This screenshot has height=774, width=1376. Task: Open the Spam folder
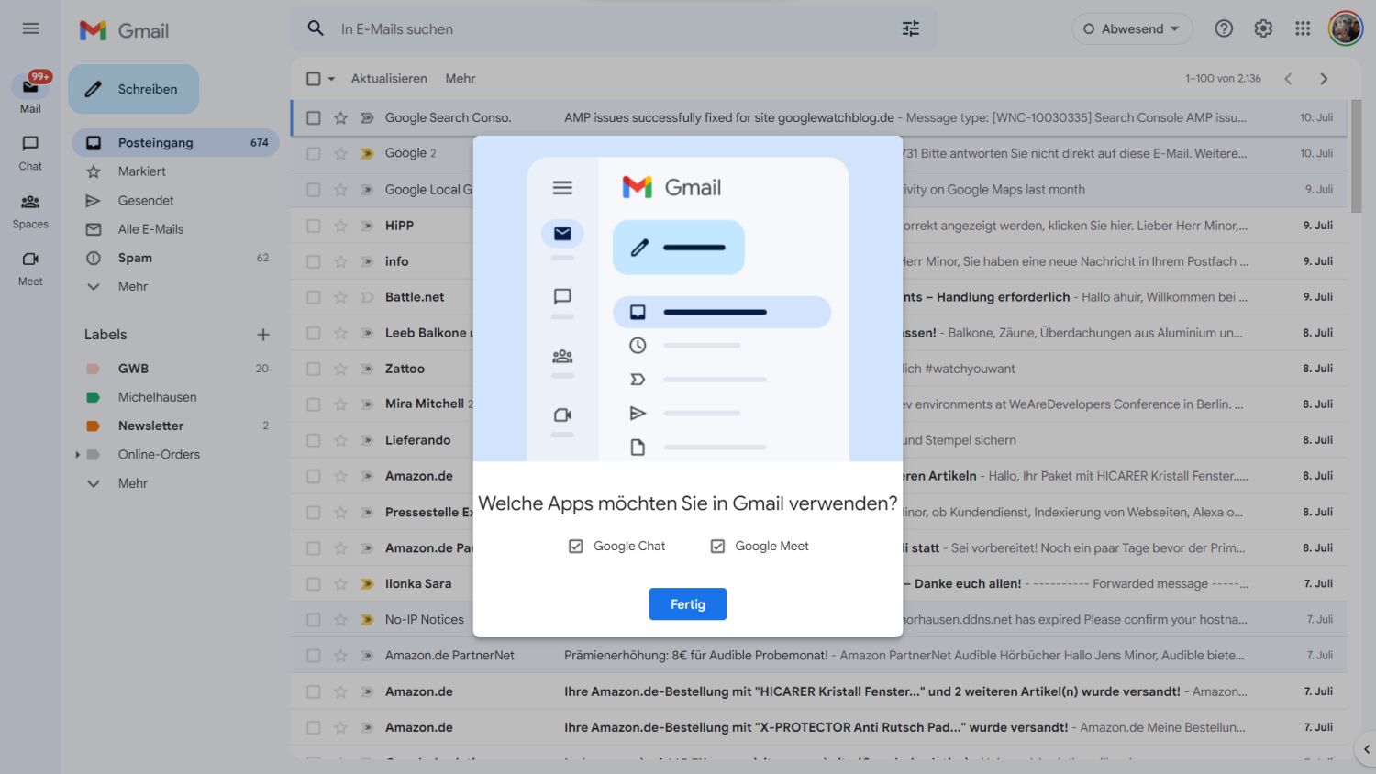tap(135, 258)
